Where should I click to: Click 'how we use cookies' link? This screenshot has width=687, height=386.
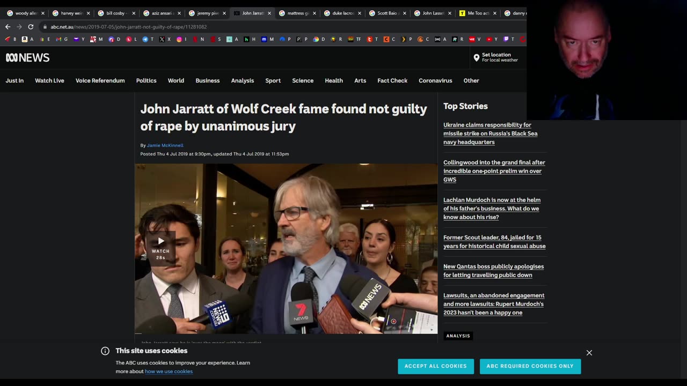tap(169, 372)
